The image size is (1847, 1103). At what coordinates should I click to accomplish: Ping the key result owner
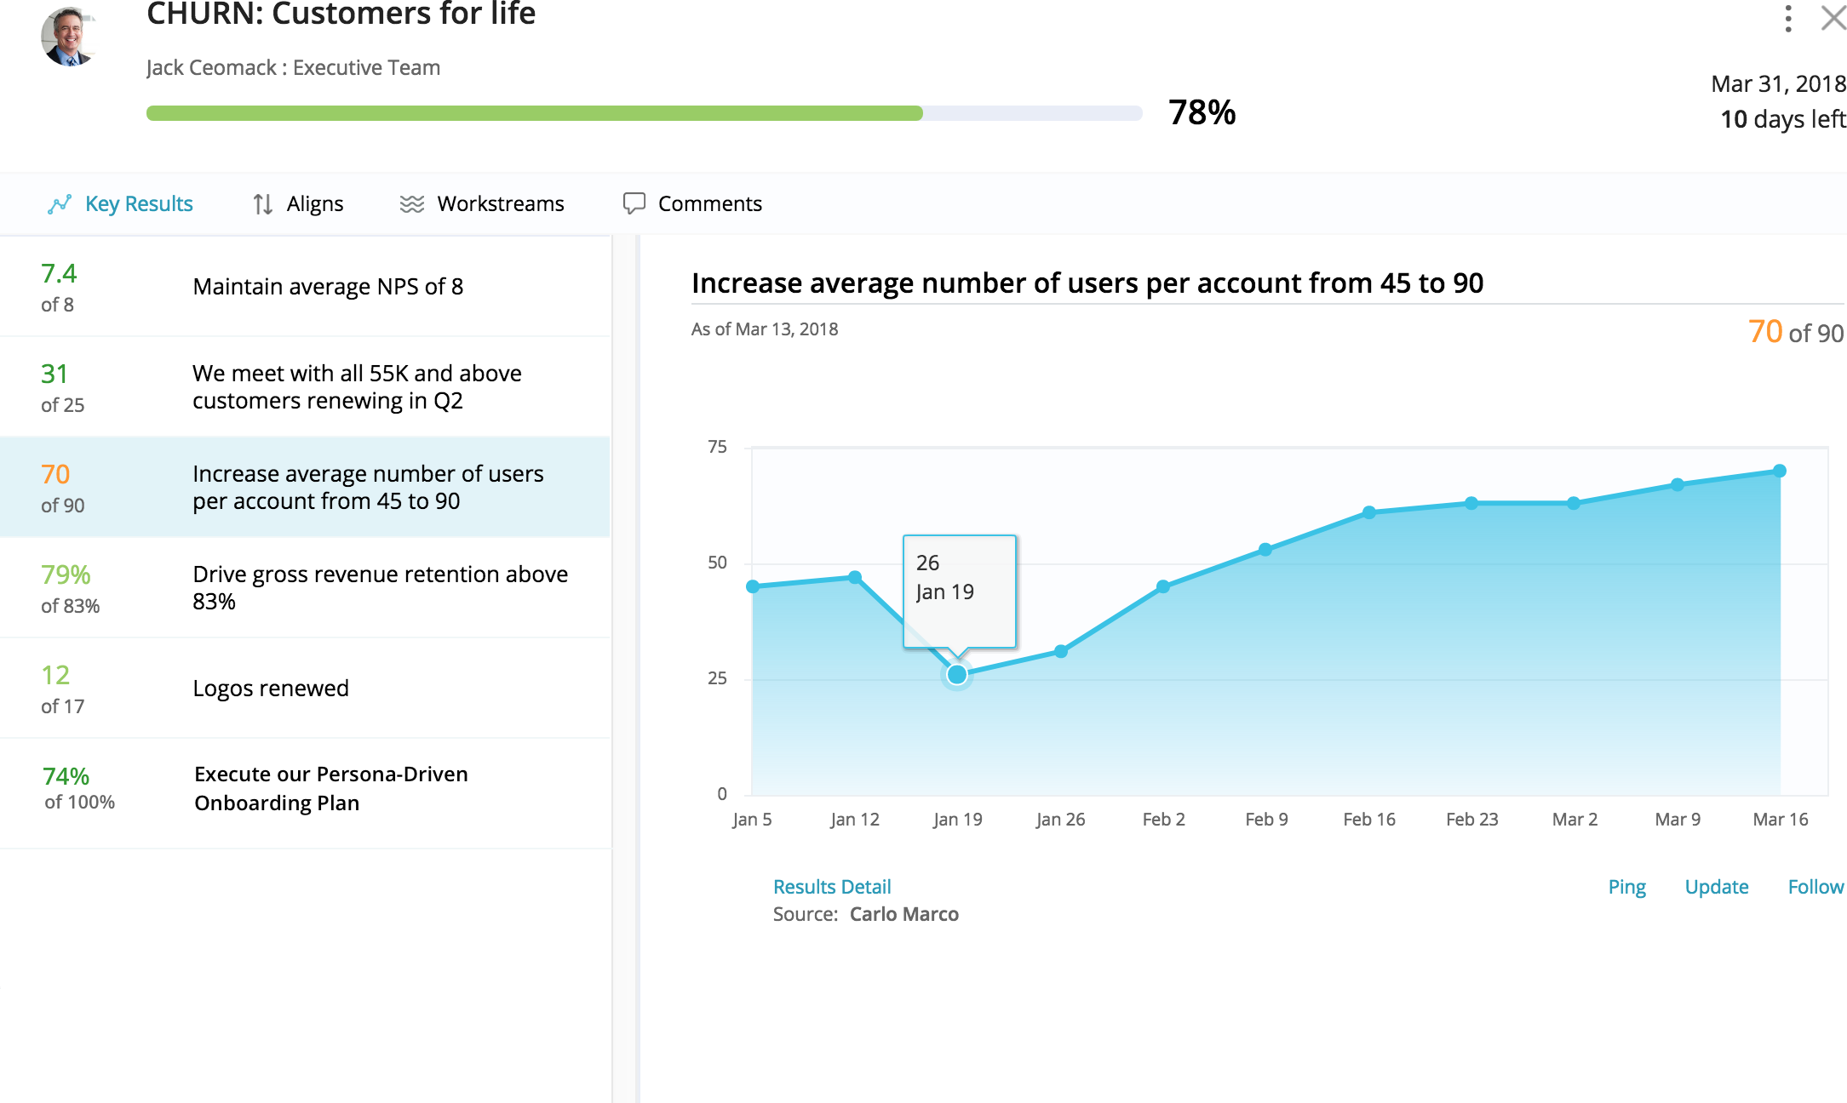(x=1627, y=887)
